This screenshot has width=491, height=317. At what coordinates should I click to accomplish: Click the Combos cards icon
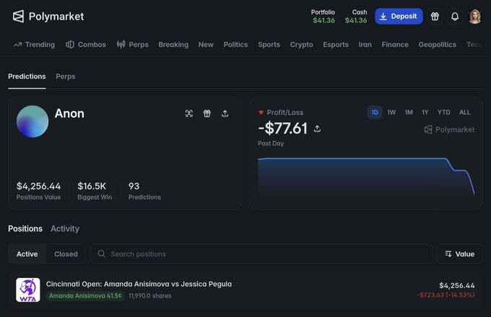tap(70, 45)
